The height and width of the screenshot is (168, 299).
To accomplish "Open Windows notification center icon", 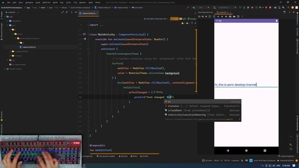I will 294,166.
